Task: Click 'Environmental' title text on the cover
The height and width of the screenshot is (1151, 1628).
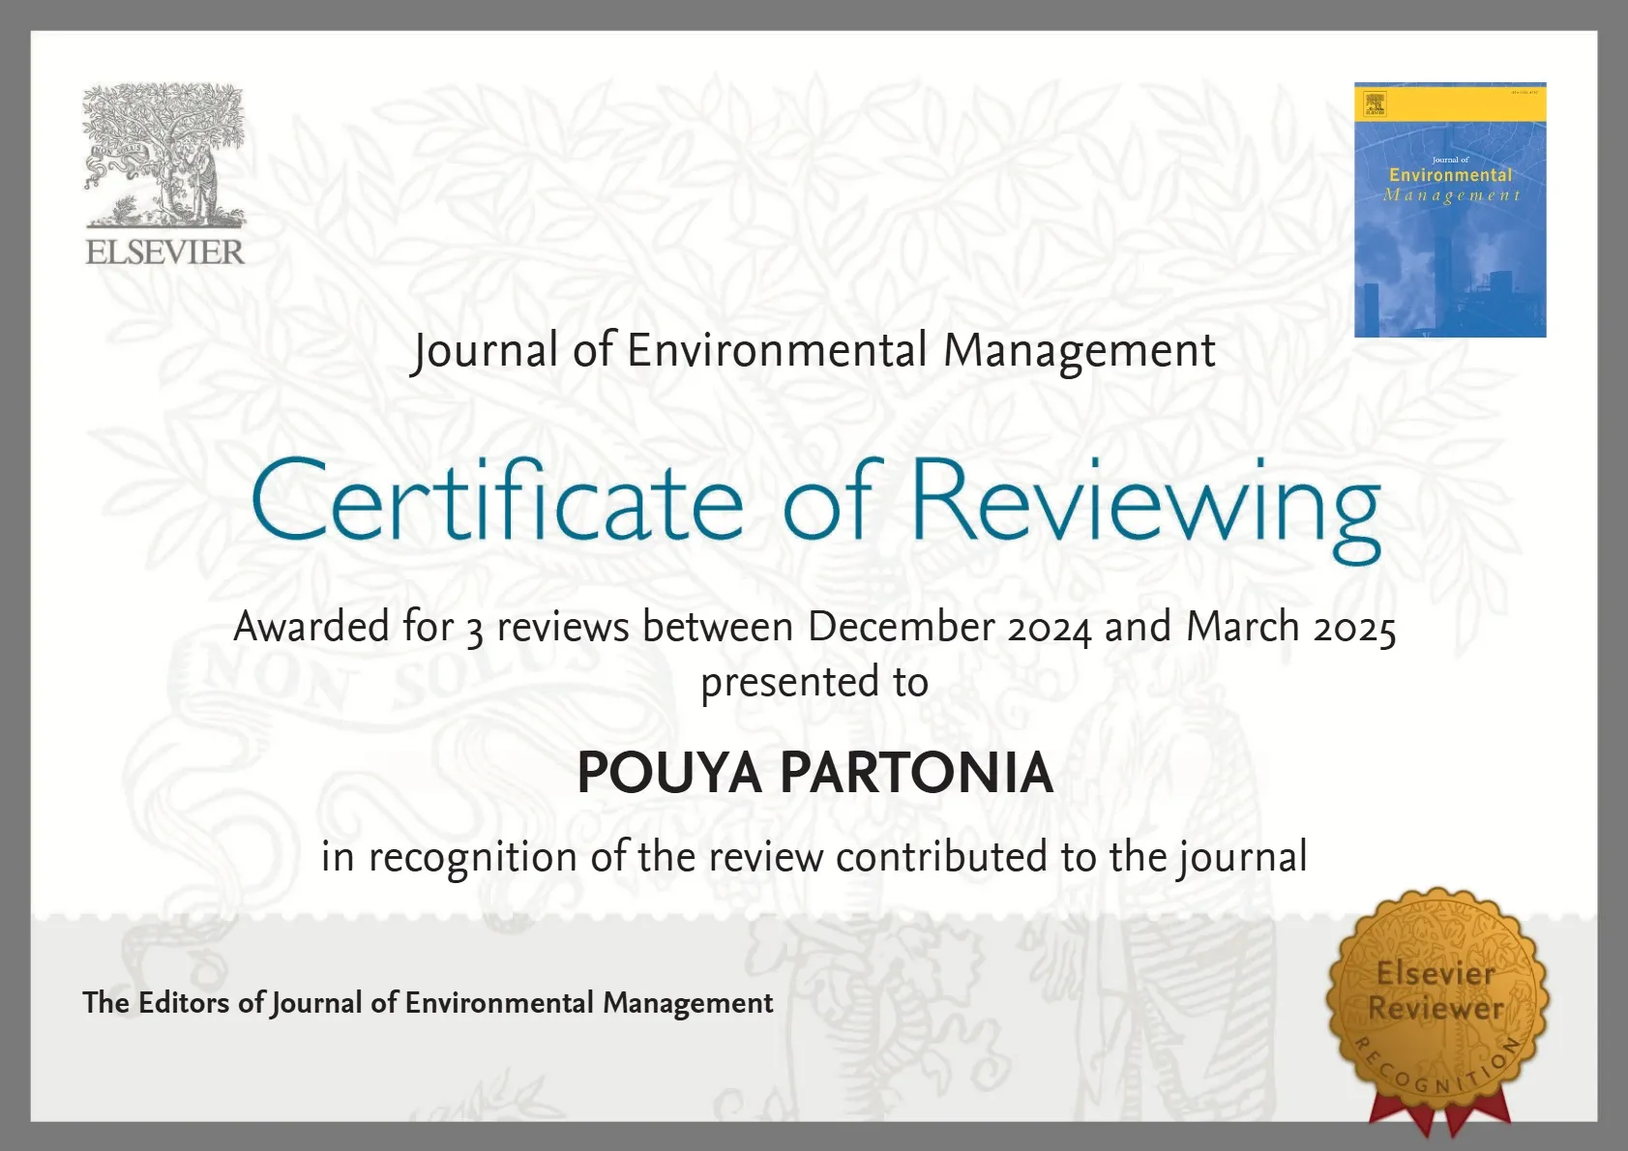Action: [1450, 175]
